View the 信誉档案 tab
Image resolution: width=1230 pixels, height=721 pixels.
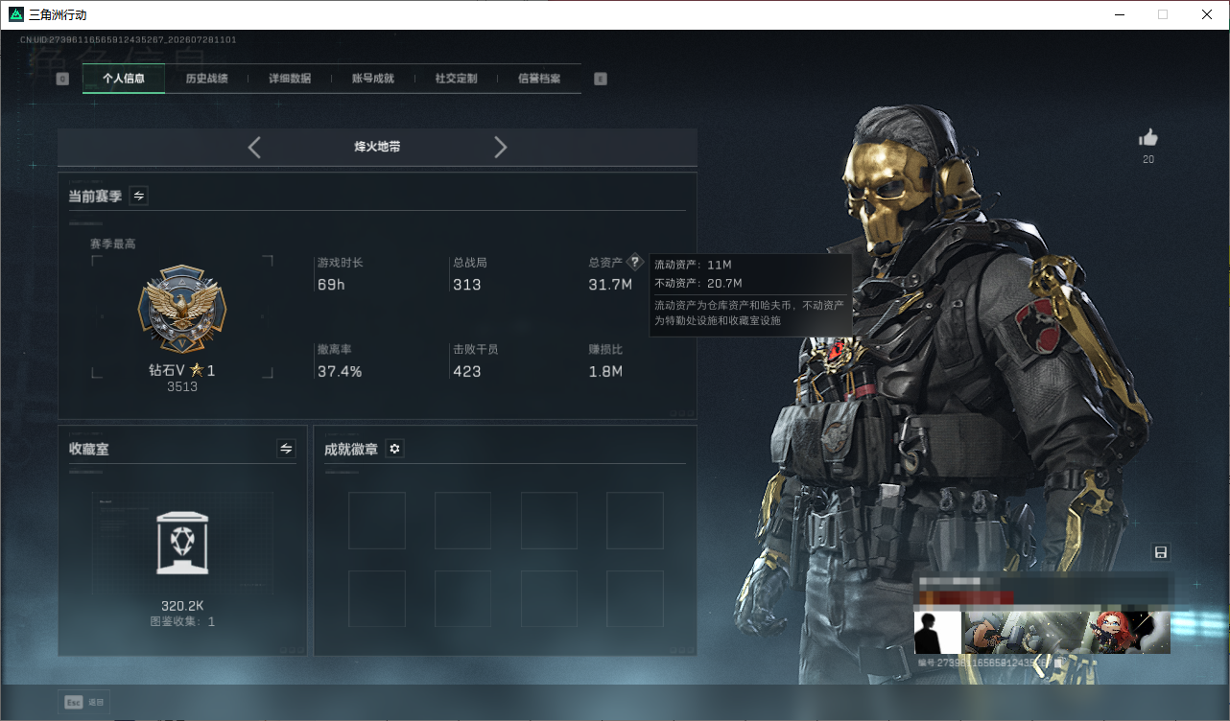click(x=539, y=79)
